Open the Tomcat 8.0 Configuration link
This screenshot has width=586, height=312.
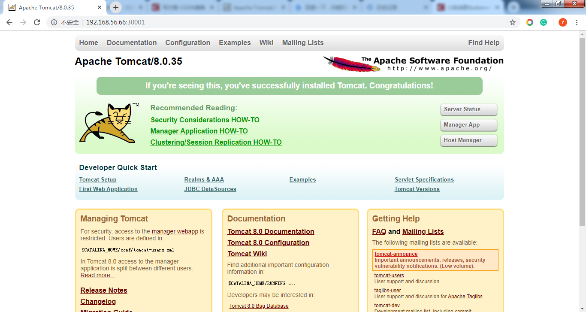pyautogui.click(x=268, y=242)
